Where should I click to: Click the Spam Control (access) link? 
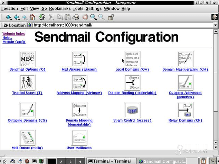tap(132, 120)
